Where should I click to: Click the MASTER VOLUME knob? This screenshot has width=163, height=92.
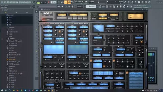click(x=94, y=16)
